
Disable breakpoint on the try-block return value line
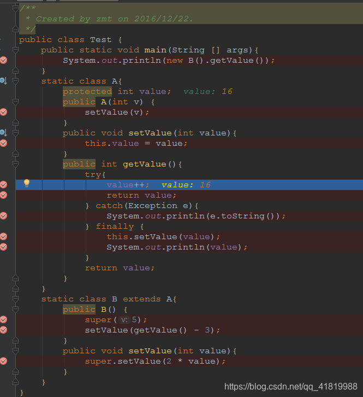pyautogui.click(x=3, y=195)
